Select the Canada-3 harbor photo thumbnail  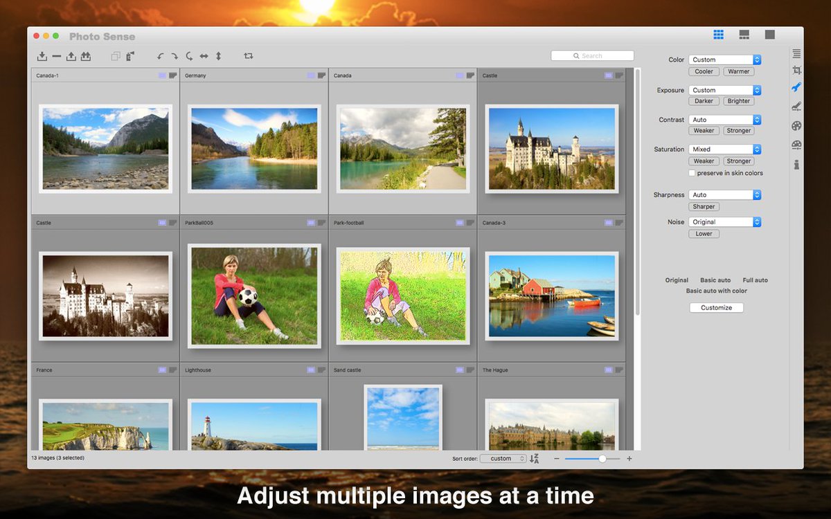coord(552,296)
